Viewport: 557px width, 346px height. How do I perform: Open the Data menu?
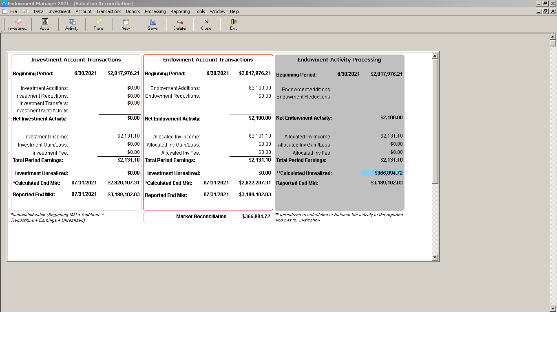tap(38, 11)
